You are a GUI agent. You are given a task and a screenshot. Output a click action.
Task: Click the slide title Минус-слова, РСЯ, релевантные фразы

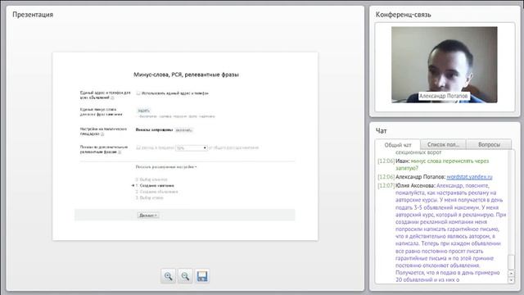(x=186, y=75)
